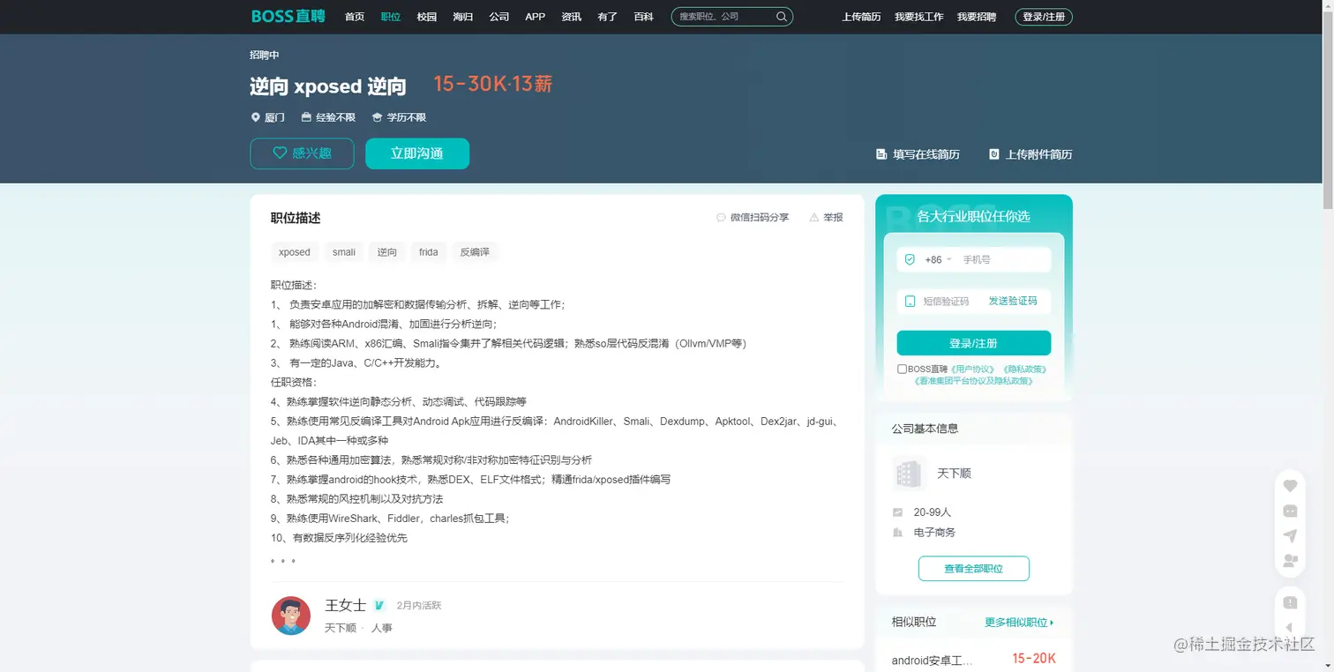The height and width of the screenshot is (672, 1334).
Task: Open 《用户协议》 link
Action: tap(972, 370)
